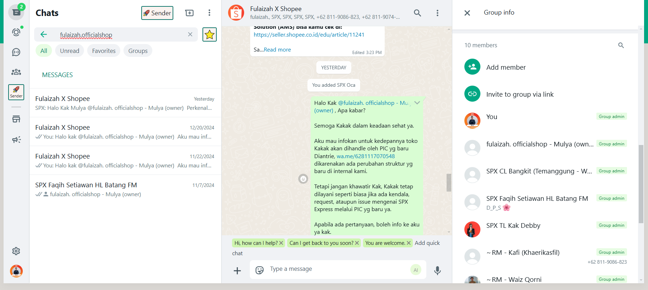Click the Sender button in Chats header
This screenshot has height=290, width=648.
pos(157,13)
